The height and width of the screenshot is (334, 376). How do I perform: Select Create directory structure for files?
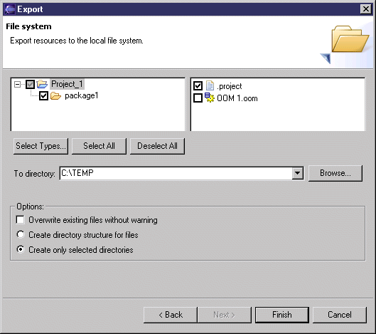[21, 234]
